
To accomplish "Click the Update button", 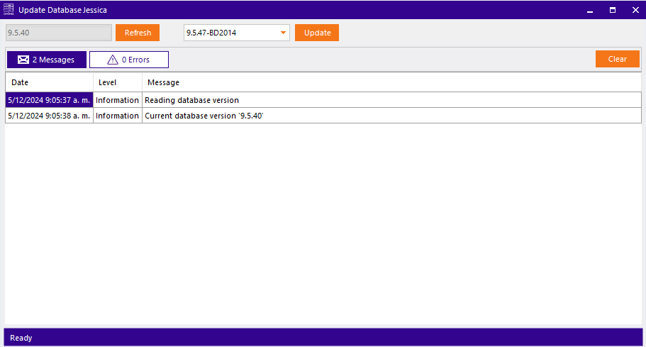I will [x=317, y=33].
